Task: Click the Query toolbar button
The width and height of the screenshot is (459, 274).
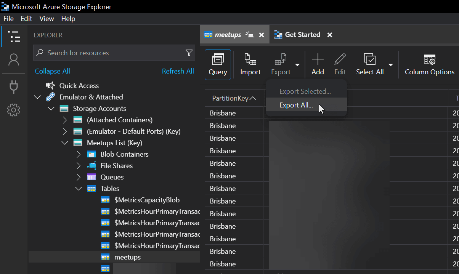Action: (x=218, y=64)
